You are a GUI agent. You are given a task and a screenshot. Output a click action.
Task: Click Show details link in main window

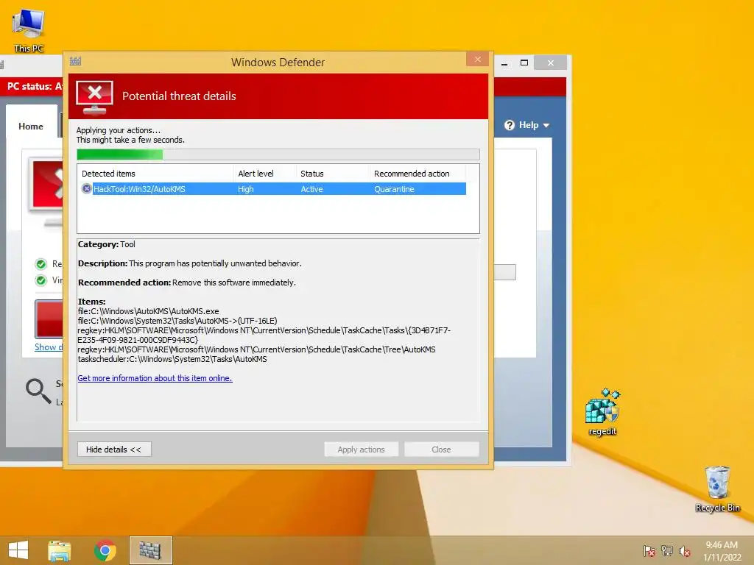coord(49,347)
